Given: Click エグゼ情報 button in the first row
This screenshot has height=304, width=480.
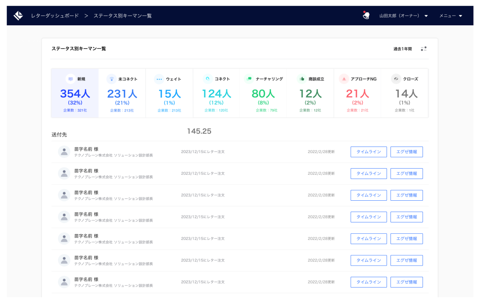Looking at the screenshot, I should click(x=406, y=152).
